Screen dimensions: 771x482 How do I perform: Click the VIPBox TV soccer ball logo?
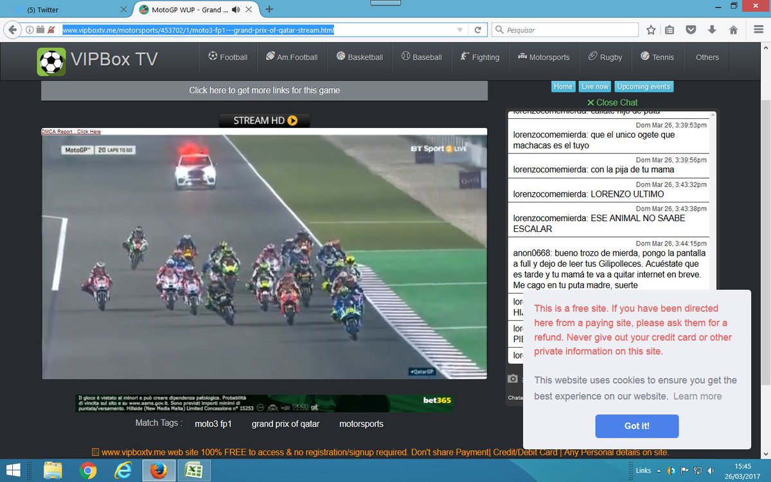(51, 61)
